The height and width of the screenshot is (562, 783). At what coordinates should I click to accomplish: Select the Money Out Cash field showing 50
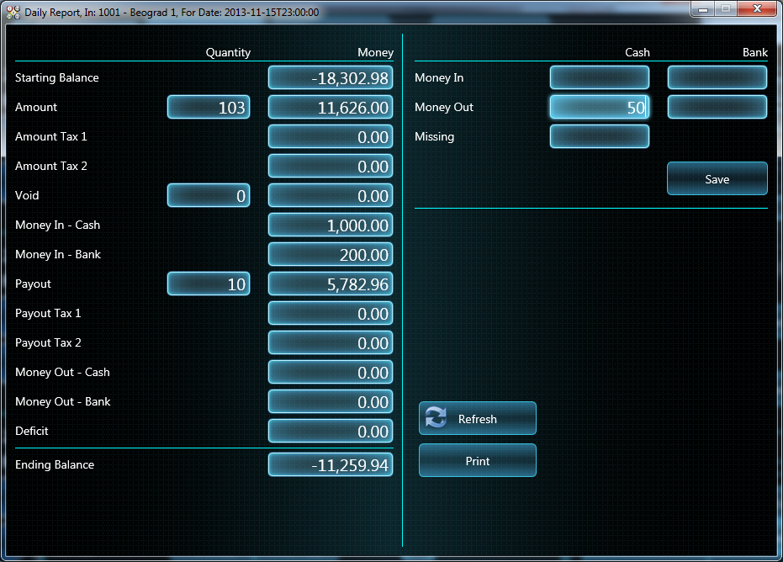(599, 107)
